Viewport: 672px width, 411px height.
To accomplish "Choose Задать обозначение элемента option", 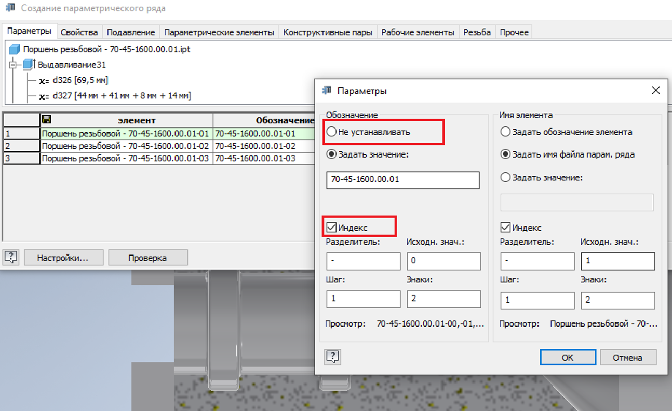I will point(505,132).
